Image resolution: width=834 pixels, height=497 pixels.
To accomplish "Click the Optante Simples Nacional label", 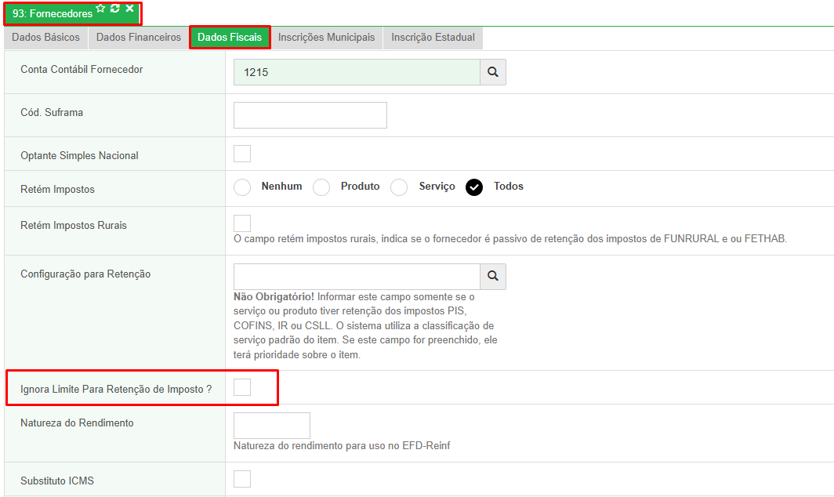I will [79, 156].
